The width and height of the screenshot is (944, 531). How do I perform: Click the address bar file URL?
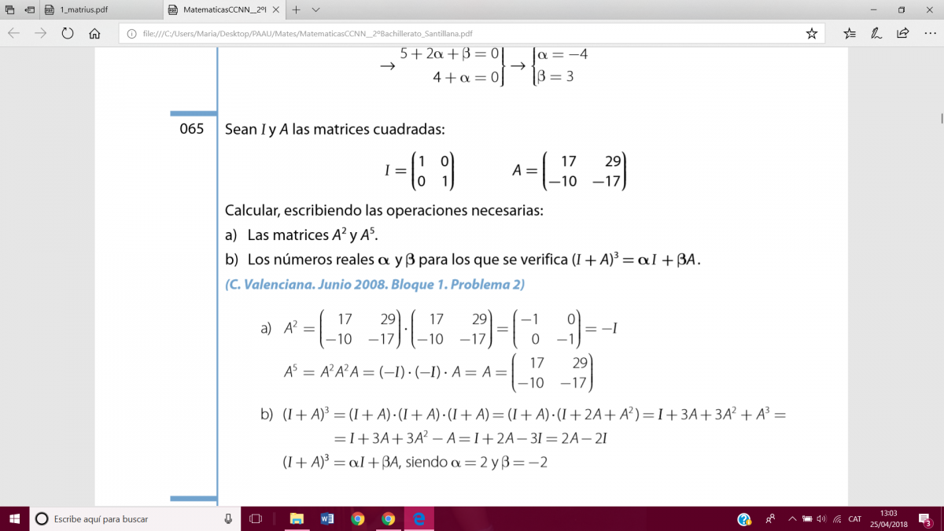coord(307,34)
